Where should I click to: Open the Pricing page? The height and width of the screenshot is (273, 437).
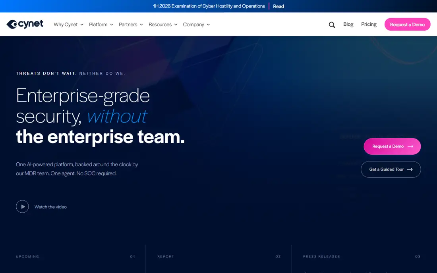(x=369, y=24)
